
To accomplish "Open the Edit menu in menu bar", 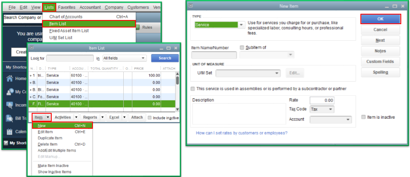I will coord(23,7).
